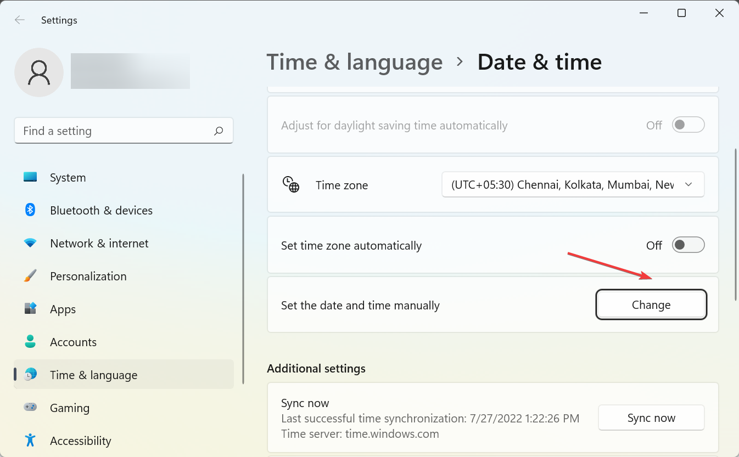Go to Network & internet settings

pos(124,243)
